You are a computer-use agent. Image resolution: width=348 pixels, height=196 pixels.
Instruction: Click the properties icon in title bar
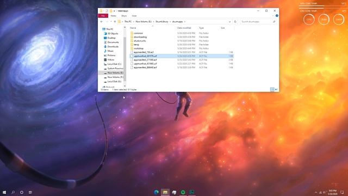tap(107, 11)
